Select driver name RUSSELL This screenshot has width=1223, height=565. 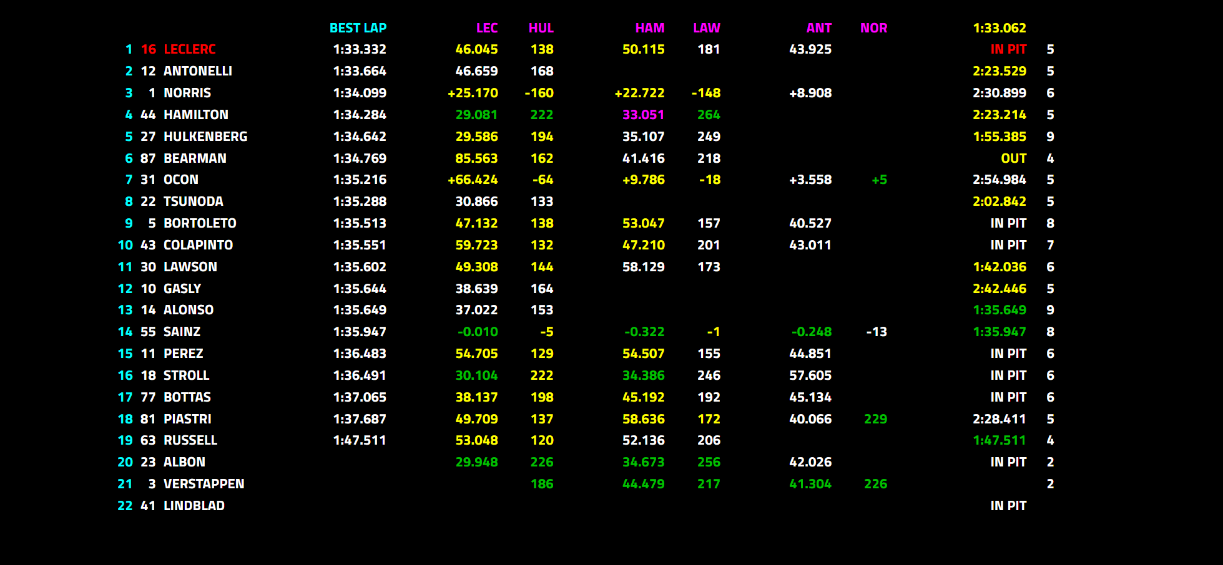point(190,440)
